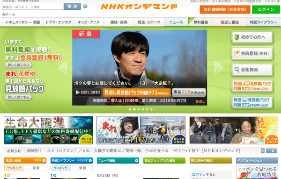This screenshot has width=281, height=179.
Task: Play the お試し(無料) trial video
Action: (x=88, y=93)
